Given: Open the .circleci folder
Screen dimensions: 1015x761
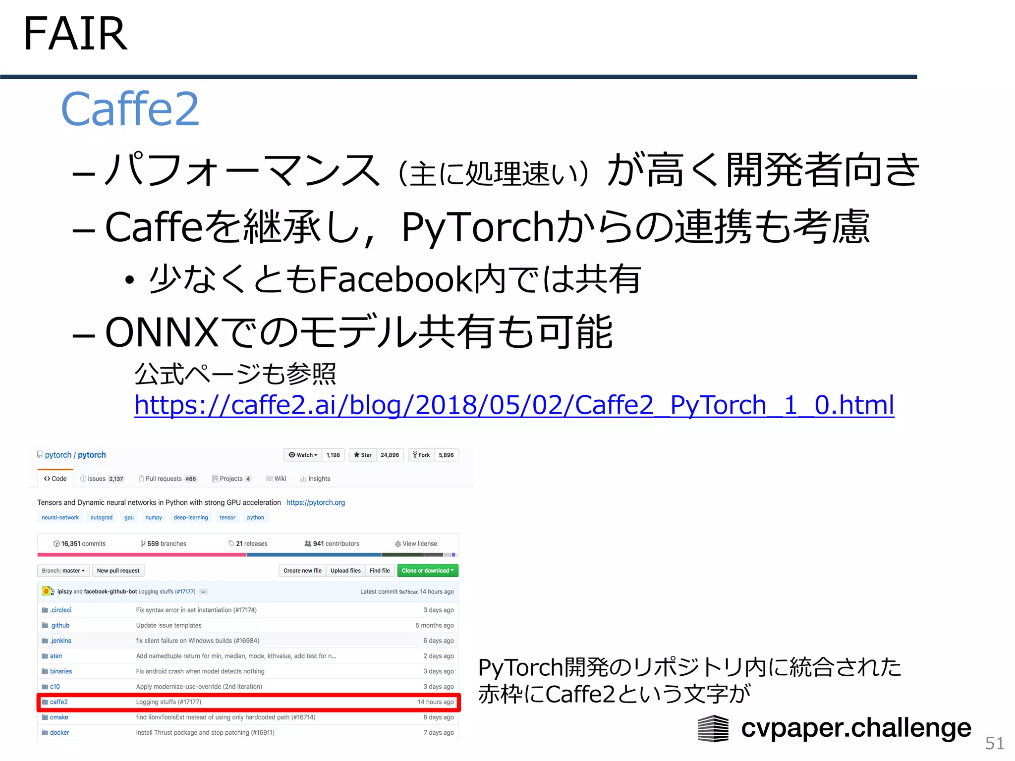Looking at the screenshot, I should [x=60, y=610].
